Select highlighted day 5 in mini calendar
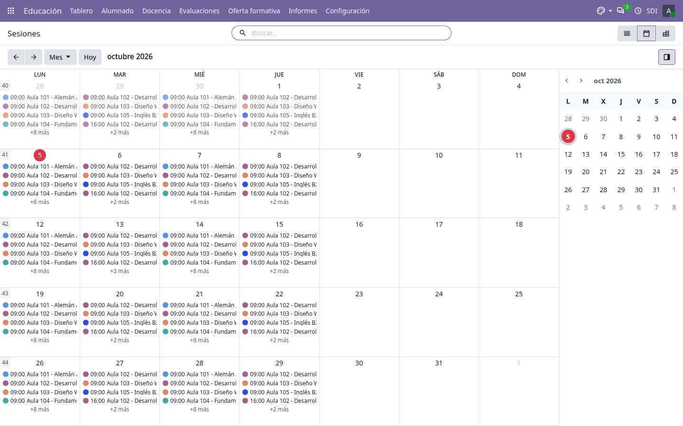The image size is (683, 426). tap(568, 137)
